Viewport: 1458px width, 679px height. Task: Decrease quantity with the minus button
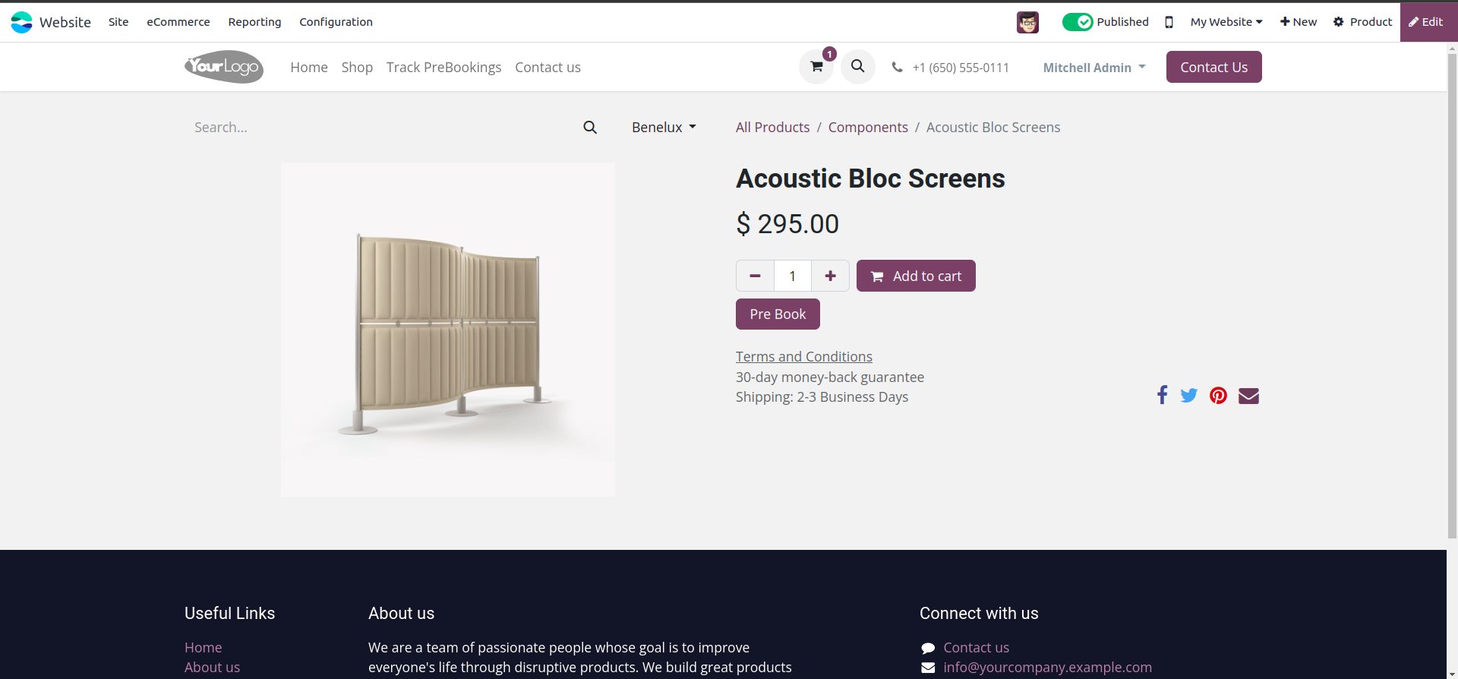[755, 276]
